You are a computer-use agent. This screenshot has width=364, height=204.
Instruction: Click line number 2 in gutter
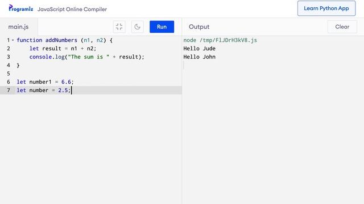click(x=9, y=49)
